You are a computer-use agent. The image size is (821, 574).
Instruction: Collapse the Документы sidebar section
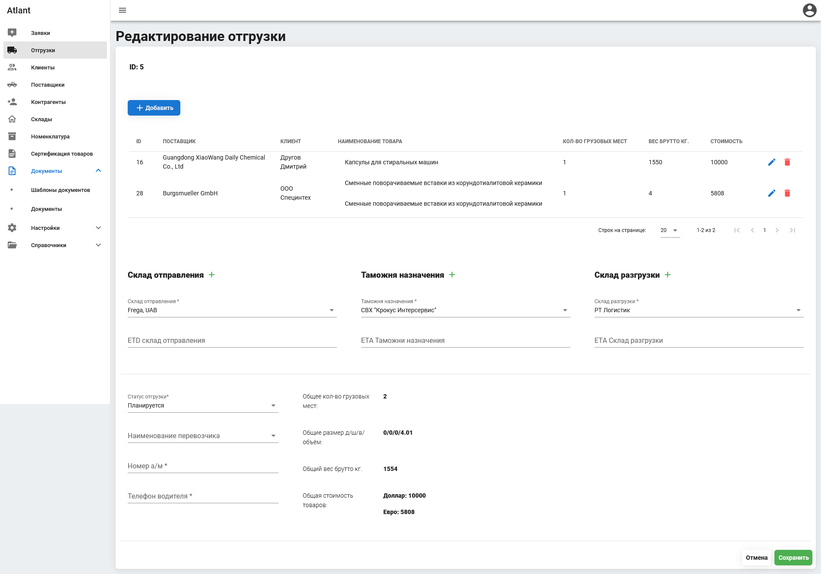tap(98, 171)
